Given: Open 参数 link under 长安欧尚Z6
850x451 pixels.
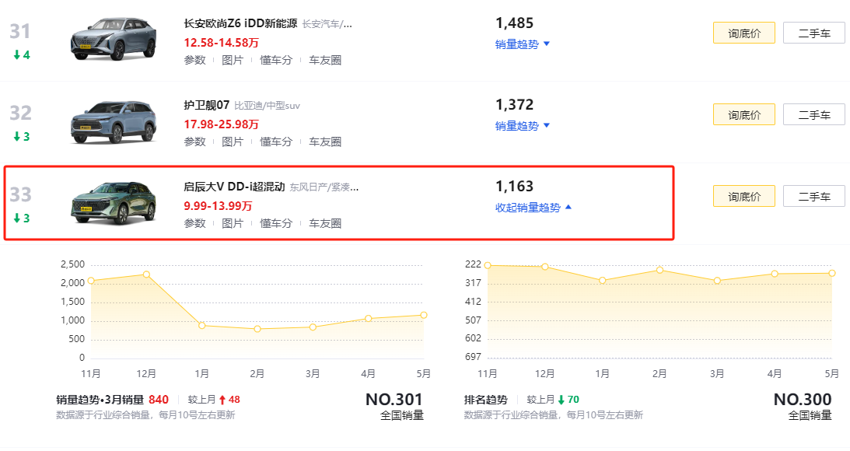Looking at the screenshot, I should (194, 60).
